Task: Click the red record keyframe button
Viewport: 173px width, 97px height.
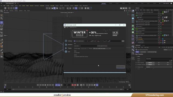Action: [72, 85]
